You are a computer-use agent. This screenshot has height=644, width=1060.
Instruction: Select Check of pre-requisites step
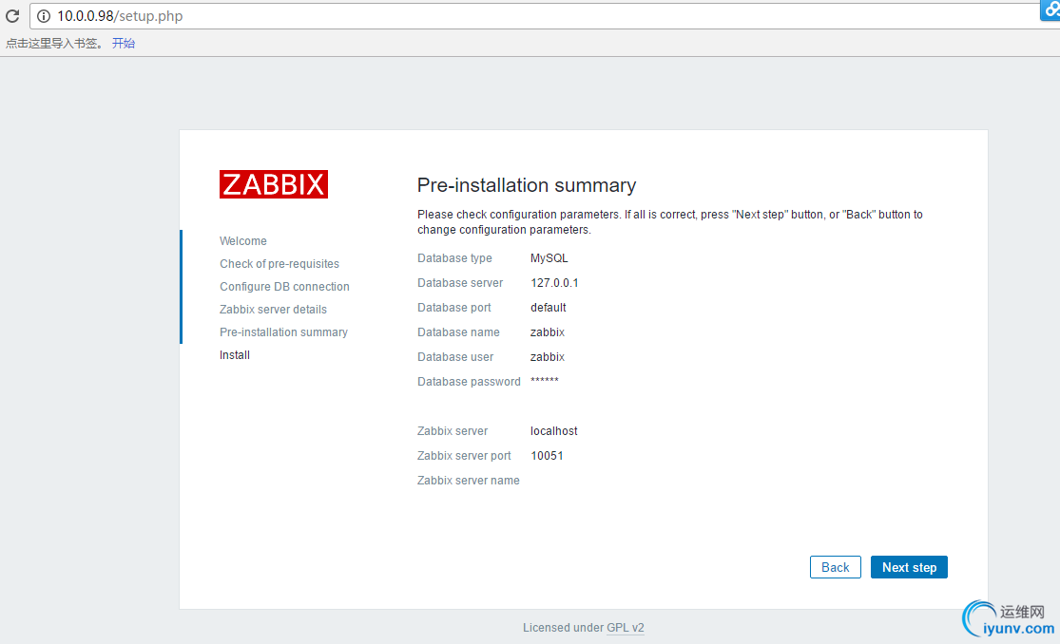(279, 264)
